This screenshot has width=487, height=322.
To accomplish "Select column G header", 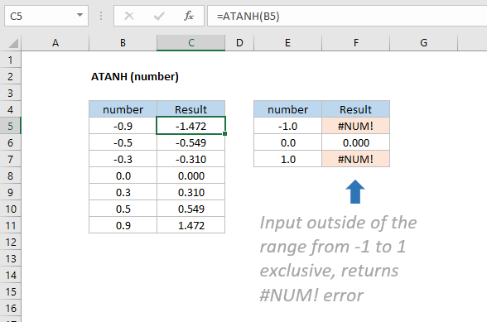I will click(x=424, y=43).
